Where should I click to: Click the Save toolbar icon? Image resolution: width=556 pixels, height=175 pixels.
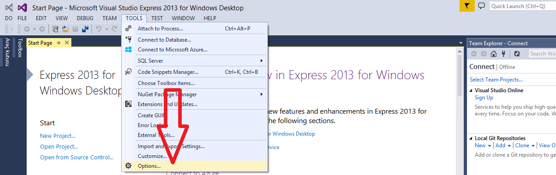(x=75, y=29)
